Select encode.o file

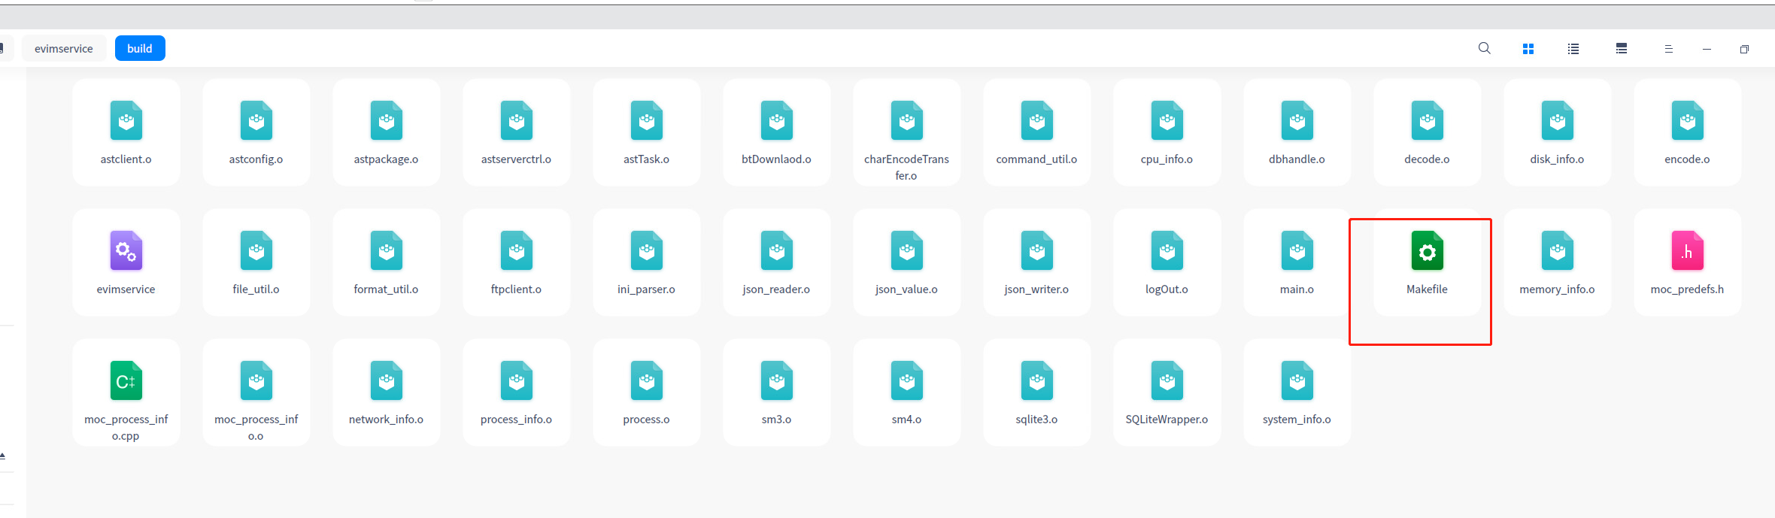[1687, 132]
